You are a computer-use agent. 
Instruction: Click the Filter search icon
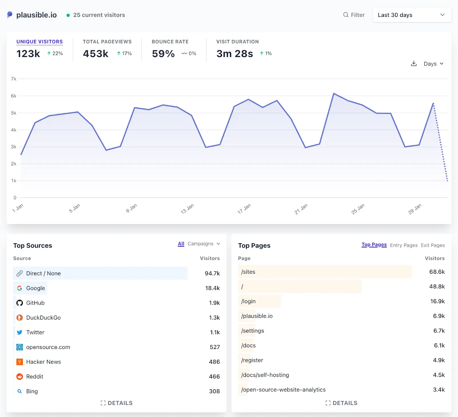(x=346, y=15)
